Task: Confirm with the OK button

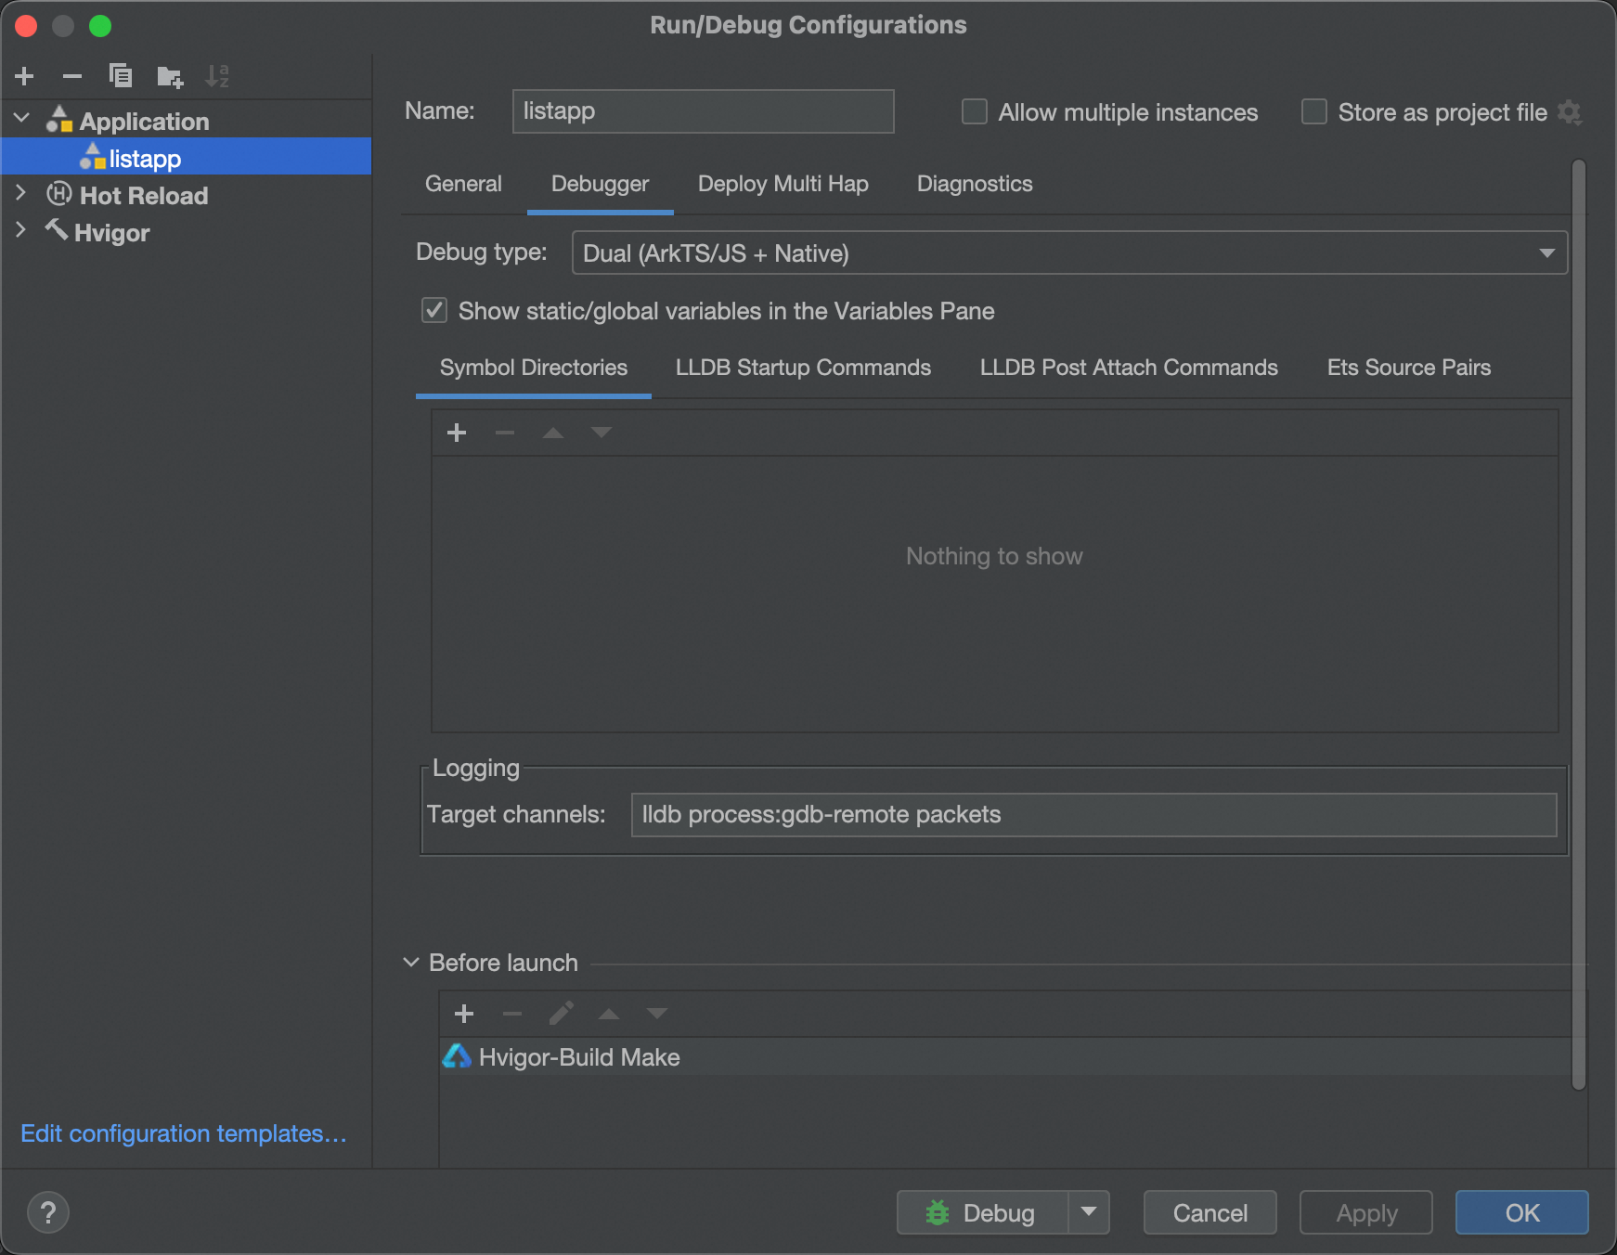Action: click(1522, 1212)
